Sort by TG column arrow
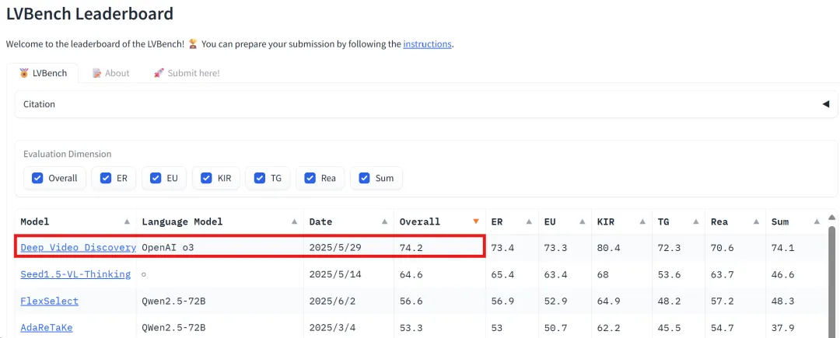 [696, 221]
